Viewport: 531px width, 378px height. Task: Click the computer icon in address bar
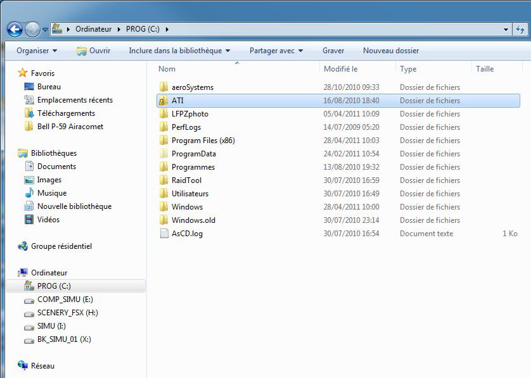[x=57, y=28]
